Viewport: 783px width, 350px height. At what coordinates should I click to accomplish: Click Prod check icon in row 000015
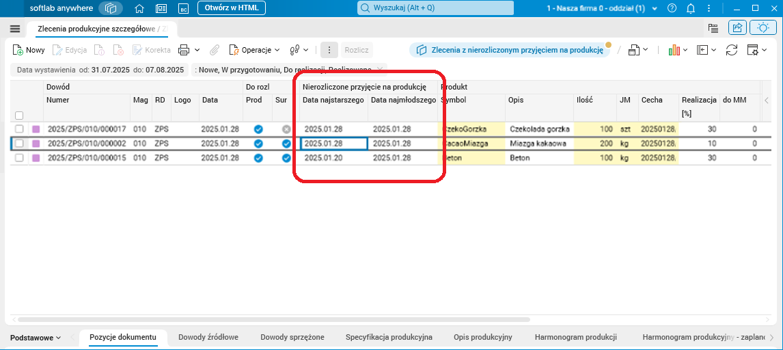pyautogui.click(x=258, y=158)
